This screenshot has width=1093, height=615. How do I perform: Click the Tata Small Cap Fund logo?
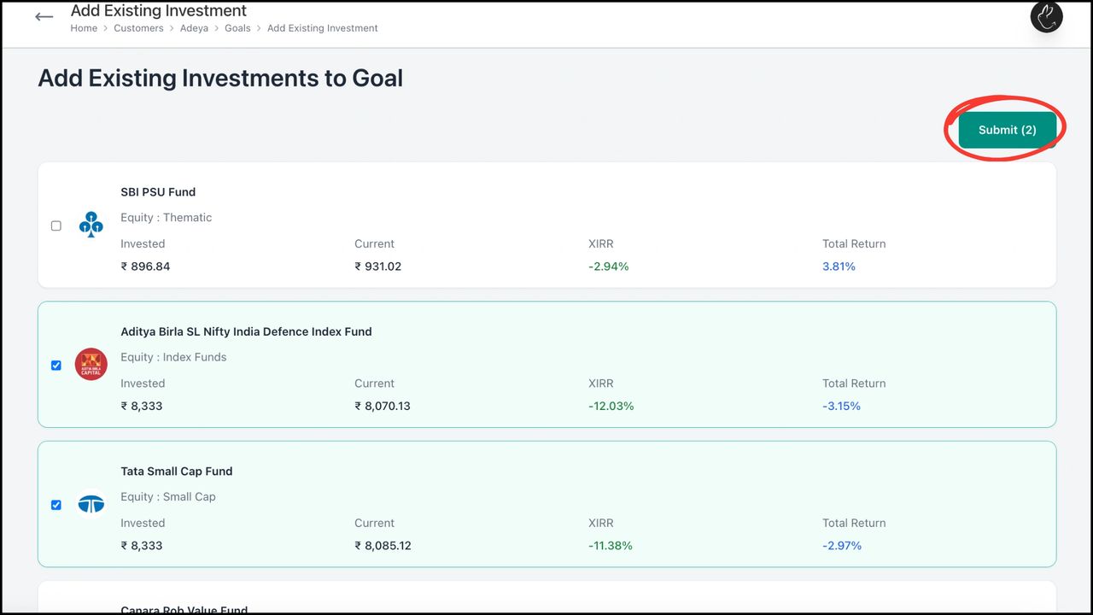91,504
